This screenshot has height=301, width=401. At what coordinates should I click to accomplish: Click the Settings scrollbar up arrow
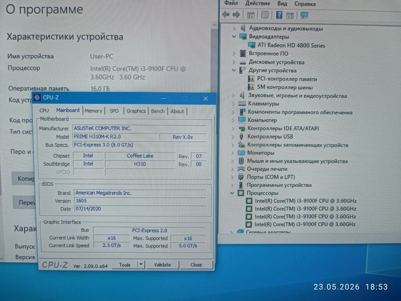(214, 25)
